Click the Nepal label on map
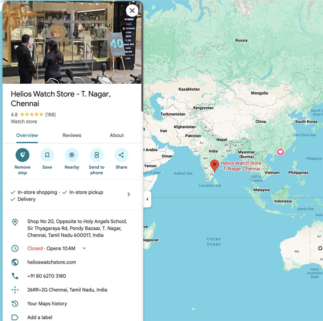Viewport: 323px width, 321px height. (x=222, y=140)
